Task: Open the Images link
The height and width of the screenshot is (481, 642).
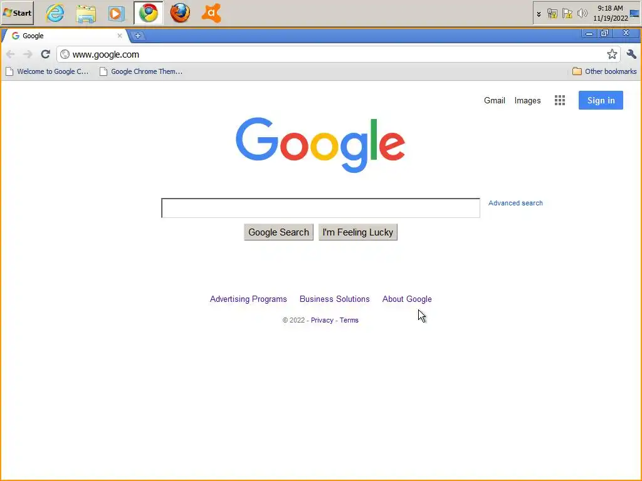Action: point(527,101)
